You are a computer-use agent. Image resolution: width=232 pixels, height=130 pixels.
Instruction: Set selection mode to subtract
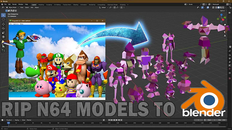pos(11,11)
